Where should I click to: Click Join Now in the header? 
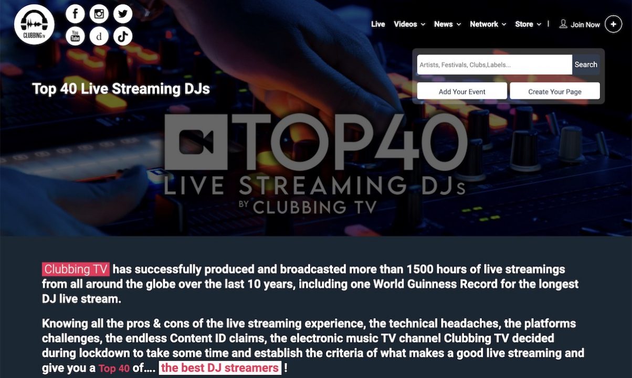[584, 24]
